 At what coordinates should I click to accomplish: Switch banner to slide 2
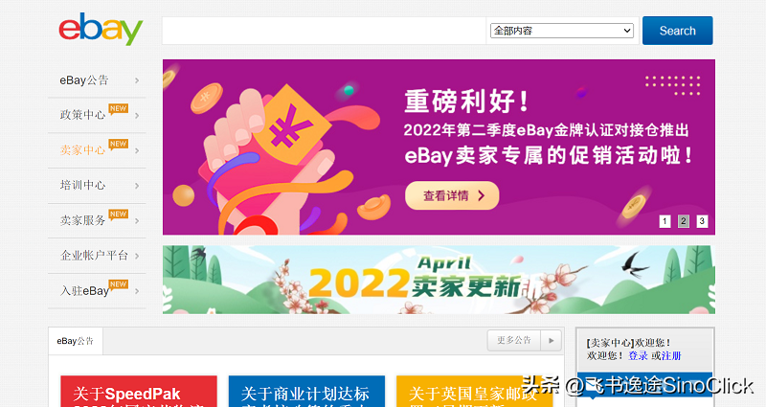(684, 221)
